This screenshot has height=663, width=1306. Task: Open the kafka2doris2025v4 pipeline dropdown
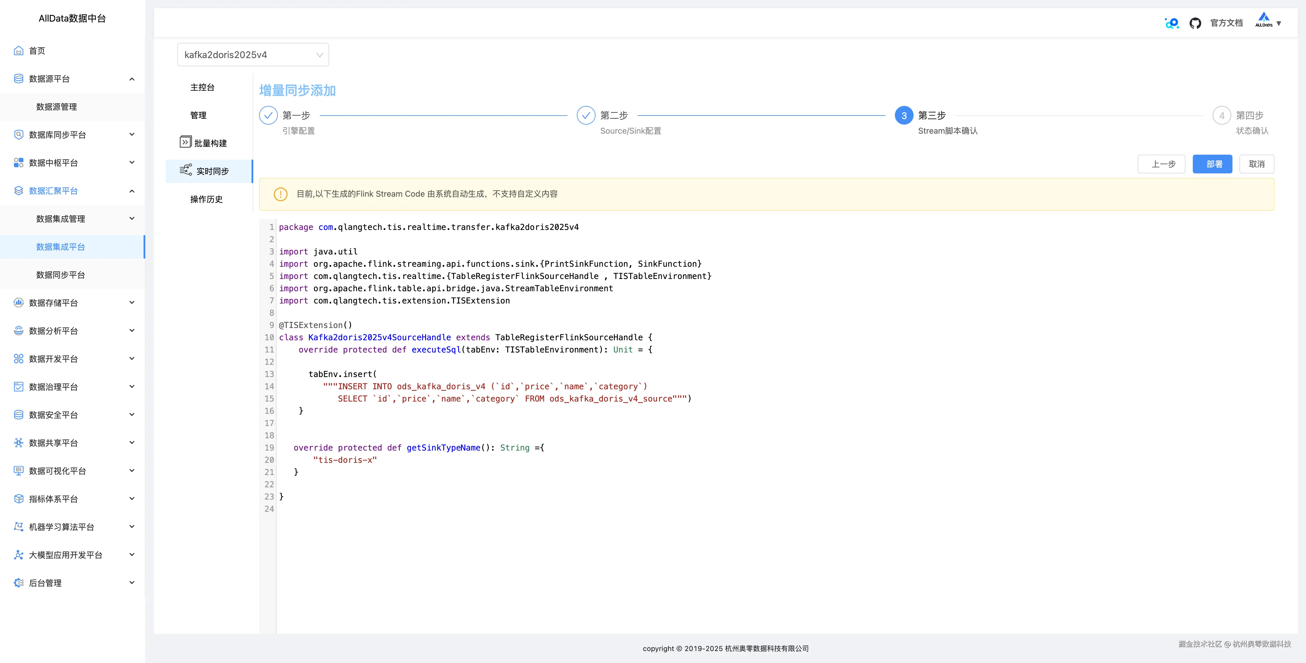(253, 55)
